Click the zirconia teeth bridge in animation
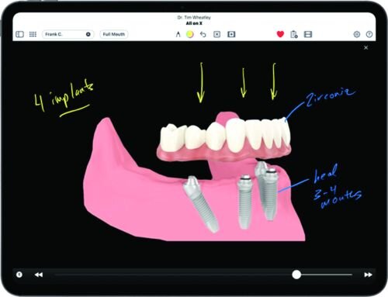 click(224, 140)
